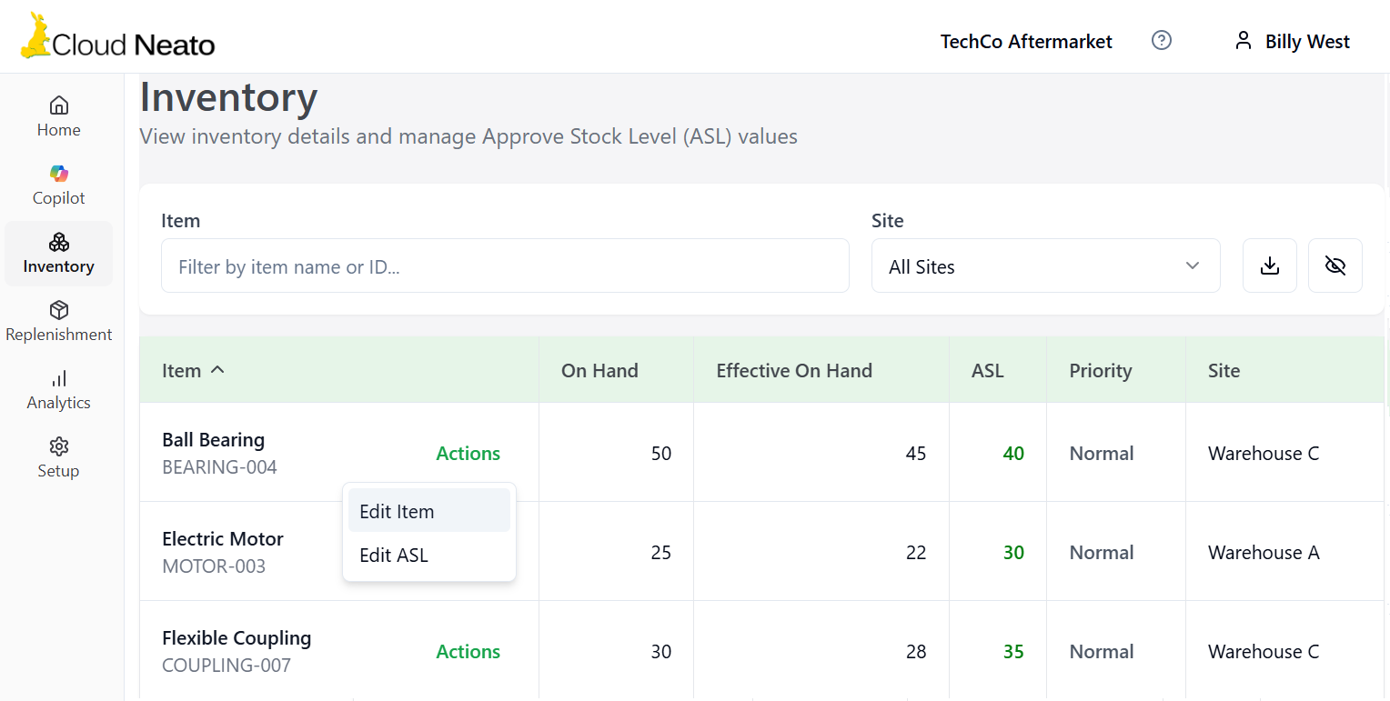Viewport: 1390px width, 701px height.
Task: Click On Hand value 25
Action: pos(661,552)
